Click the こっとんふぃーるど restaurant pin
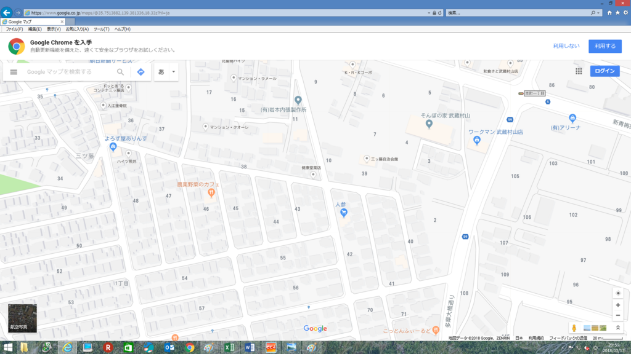This screenshot has width=631, height=354. 436,330
